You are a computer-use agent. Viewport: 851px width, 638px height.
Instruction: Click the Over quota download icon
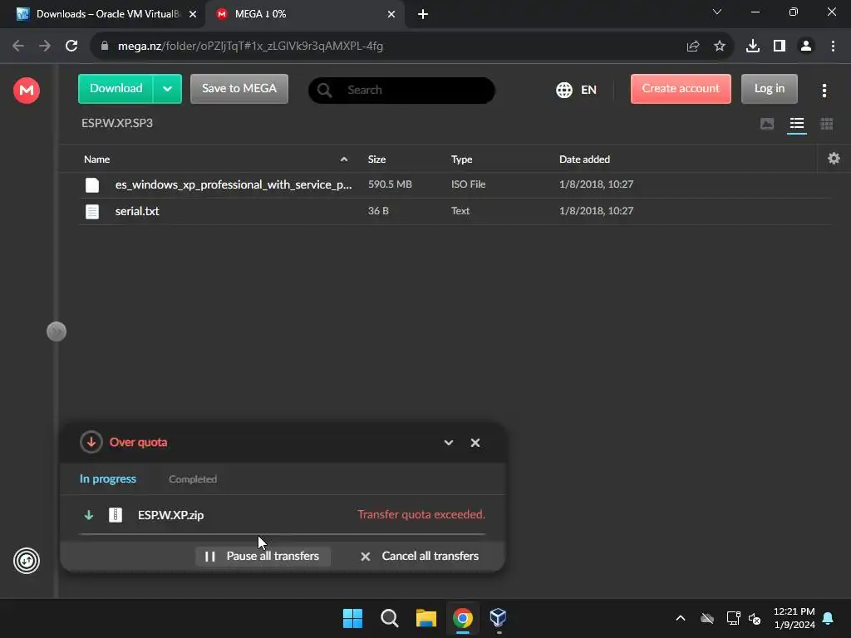pos(91,442)
